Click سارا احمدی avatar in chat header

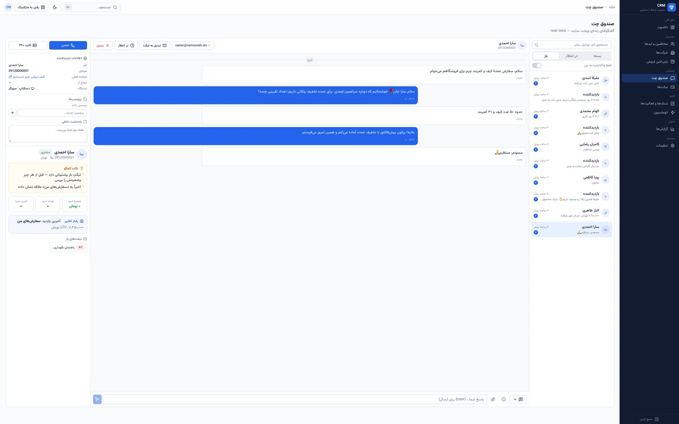coord(522,45)
